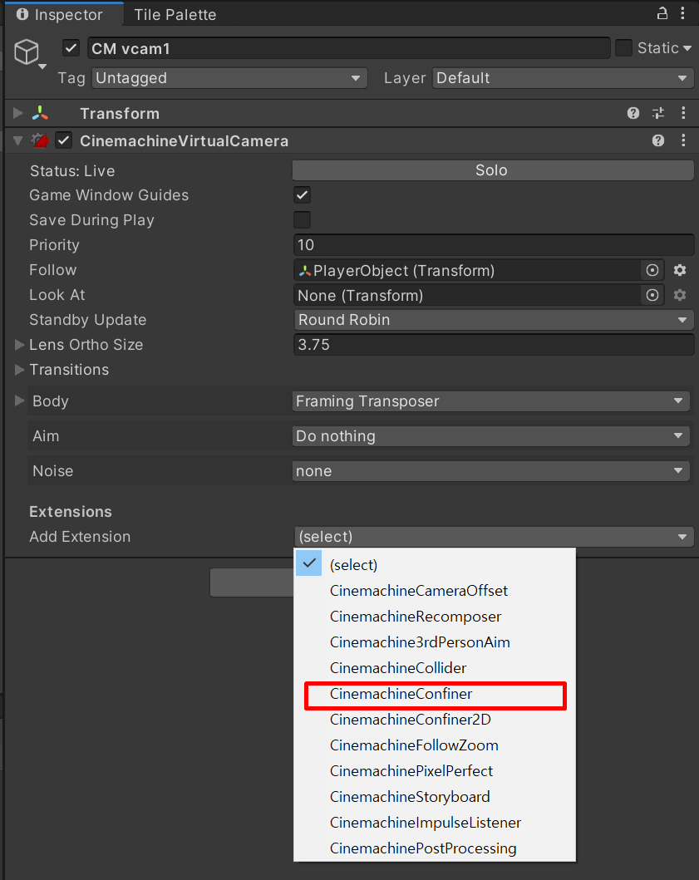699x880 pixels.
Task: Click the Solo button
Action: (x=493, y=170)
